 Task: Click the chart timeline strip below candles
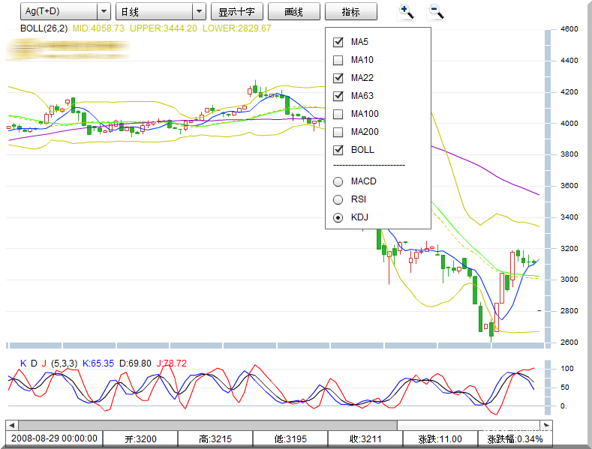pyautogui.click(x=274, y=346)
